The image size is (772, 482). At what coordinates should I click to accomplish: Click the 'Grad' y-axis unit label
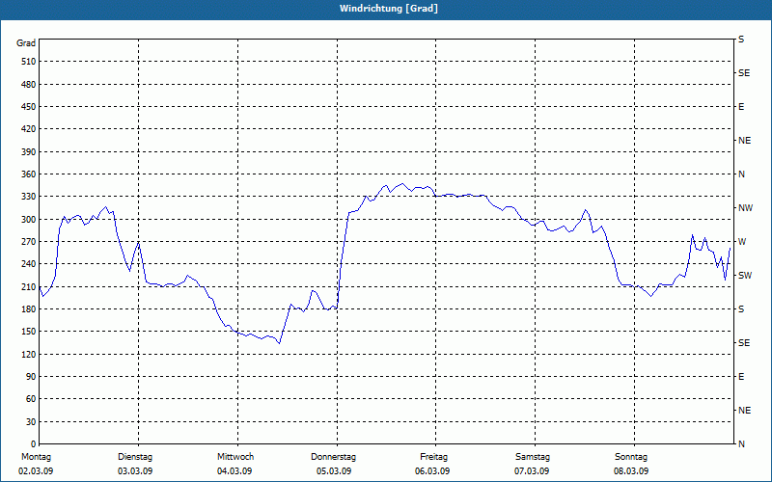click(x=26, y=43)
